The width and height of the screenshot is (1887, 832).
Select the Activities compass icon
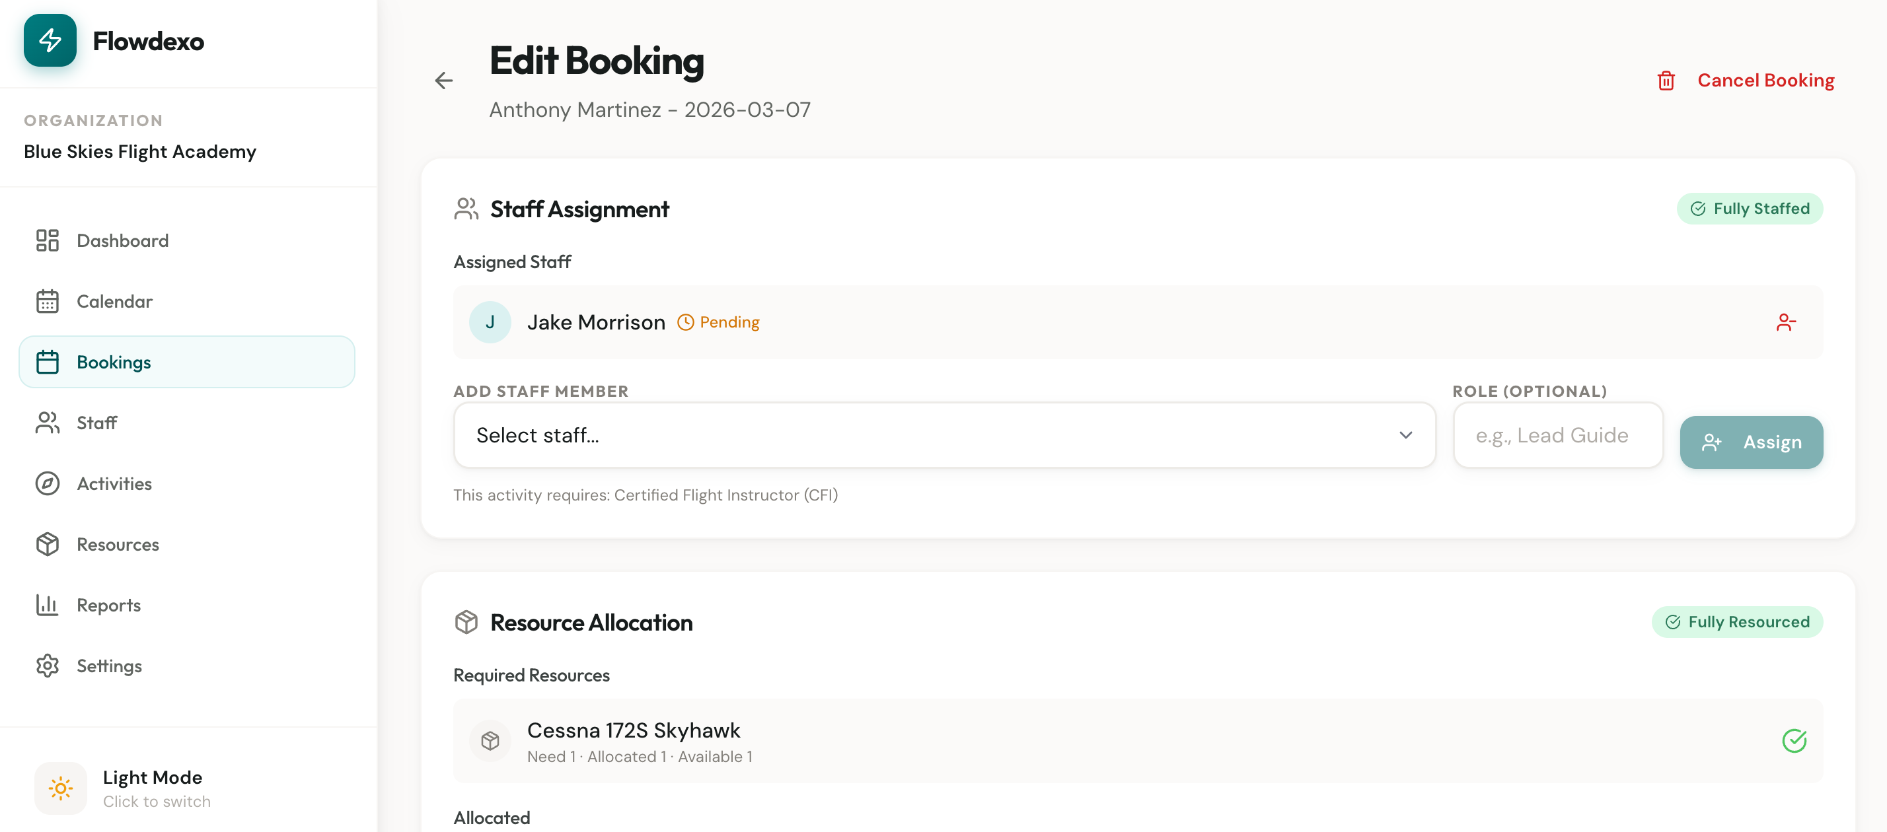[48, 483]
